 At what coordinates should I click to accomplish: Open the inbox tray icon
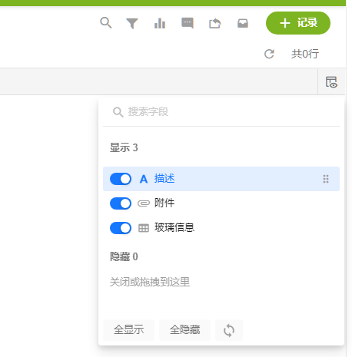[243, 23]
